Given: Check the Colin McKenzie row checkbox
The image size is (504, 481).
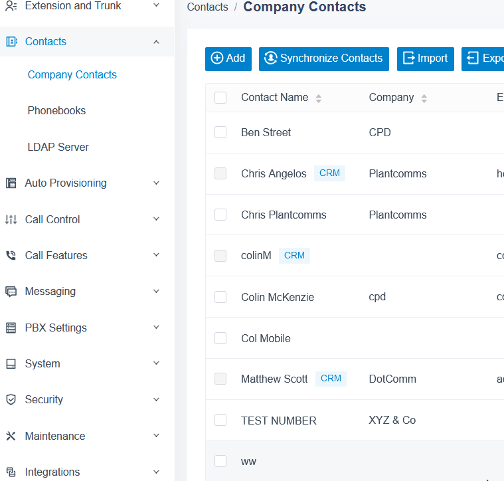Looking at the screenshot, I should point(220,297).
